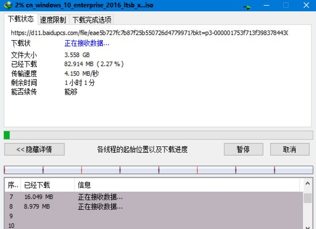
Task: Select thread row number 9
Action: click(x=154, y=216)
